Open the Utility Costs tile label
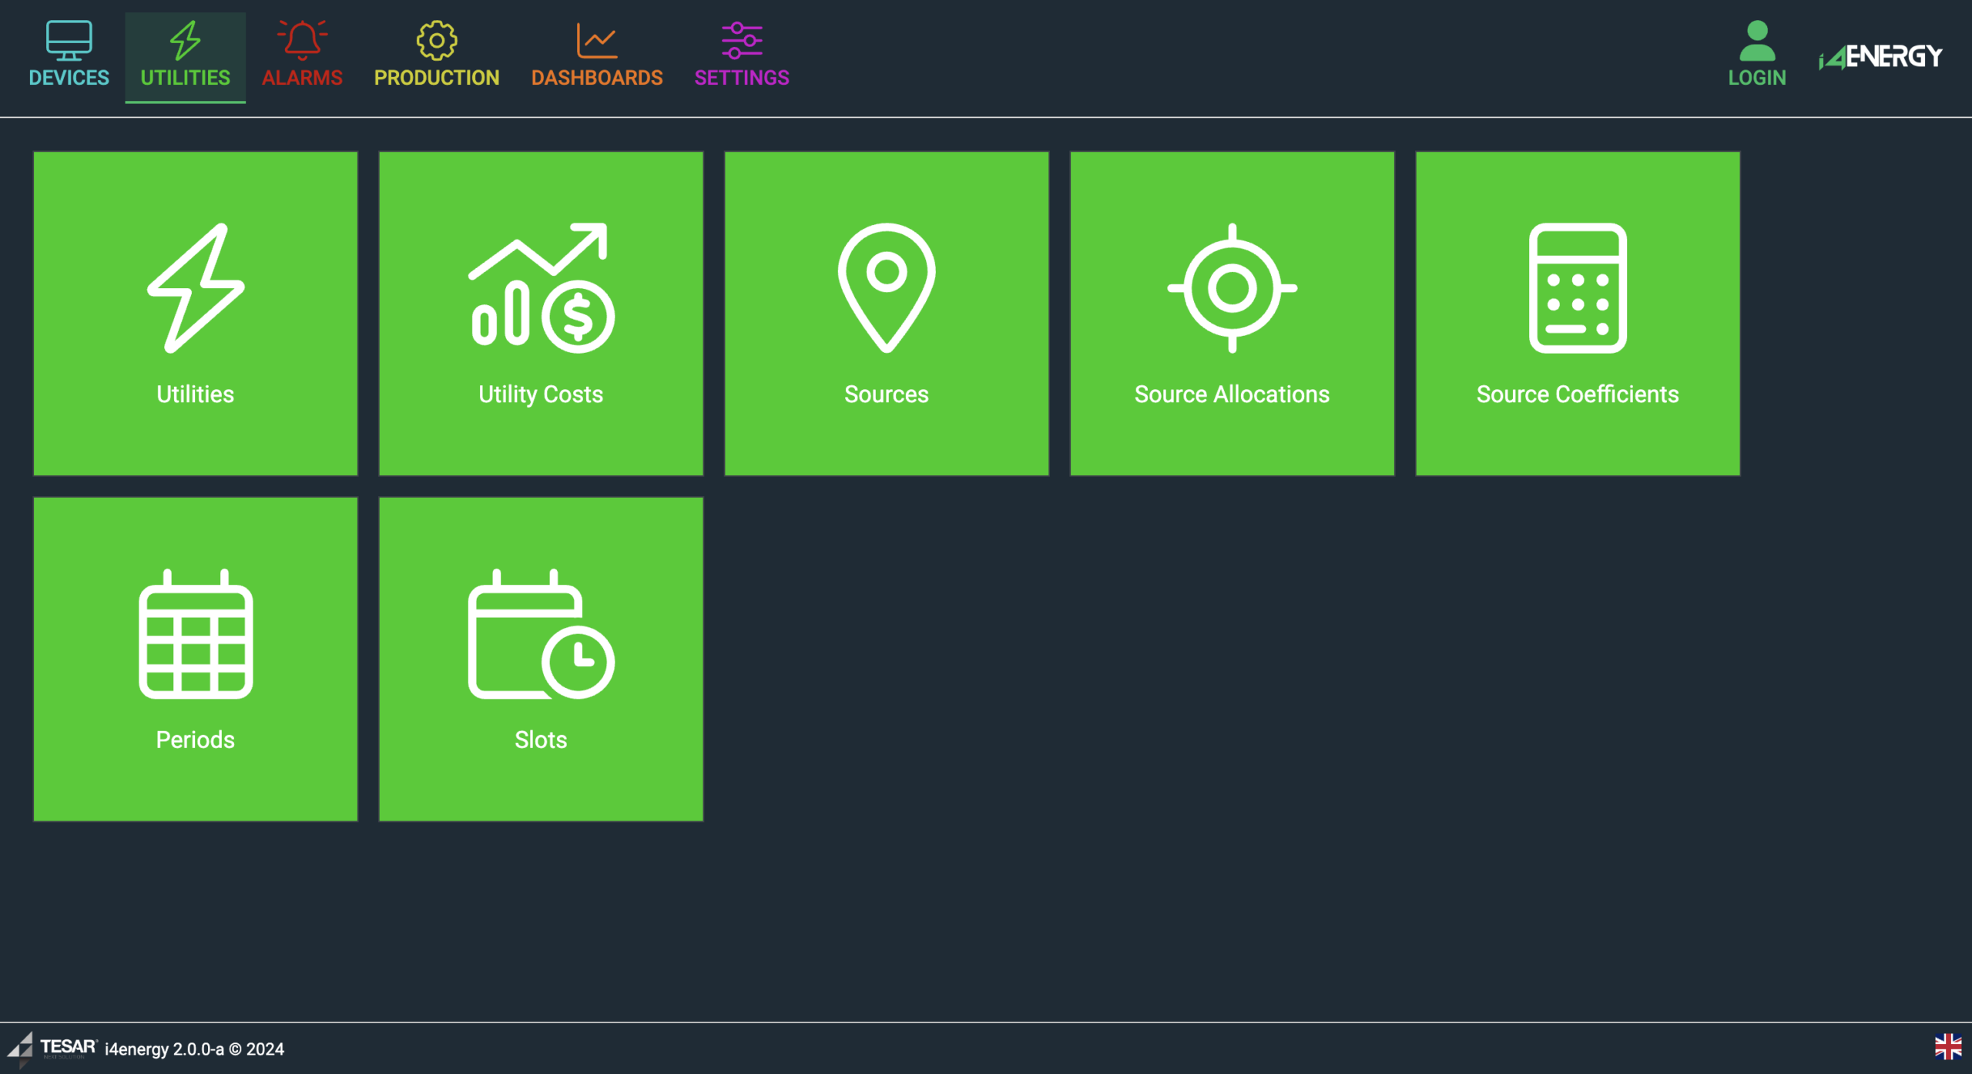The width and height of the screenshot is (1972, 1074). pyautogui.click(x=541, y=394)
